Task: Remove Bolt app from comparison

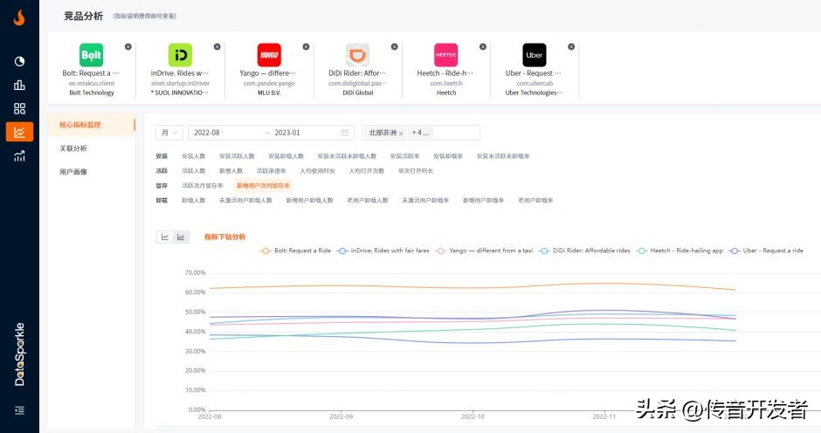Action: (x=128, y=46)
